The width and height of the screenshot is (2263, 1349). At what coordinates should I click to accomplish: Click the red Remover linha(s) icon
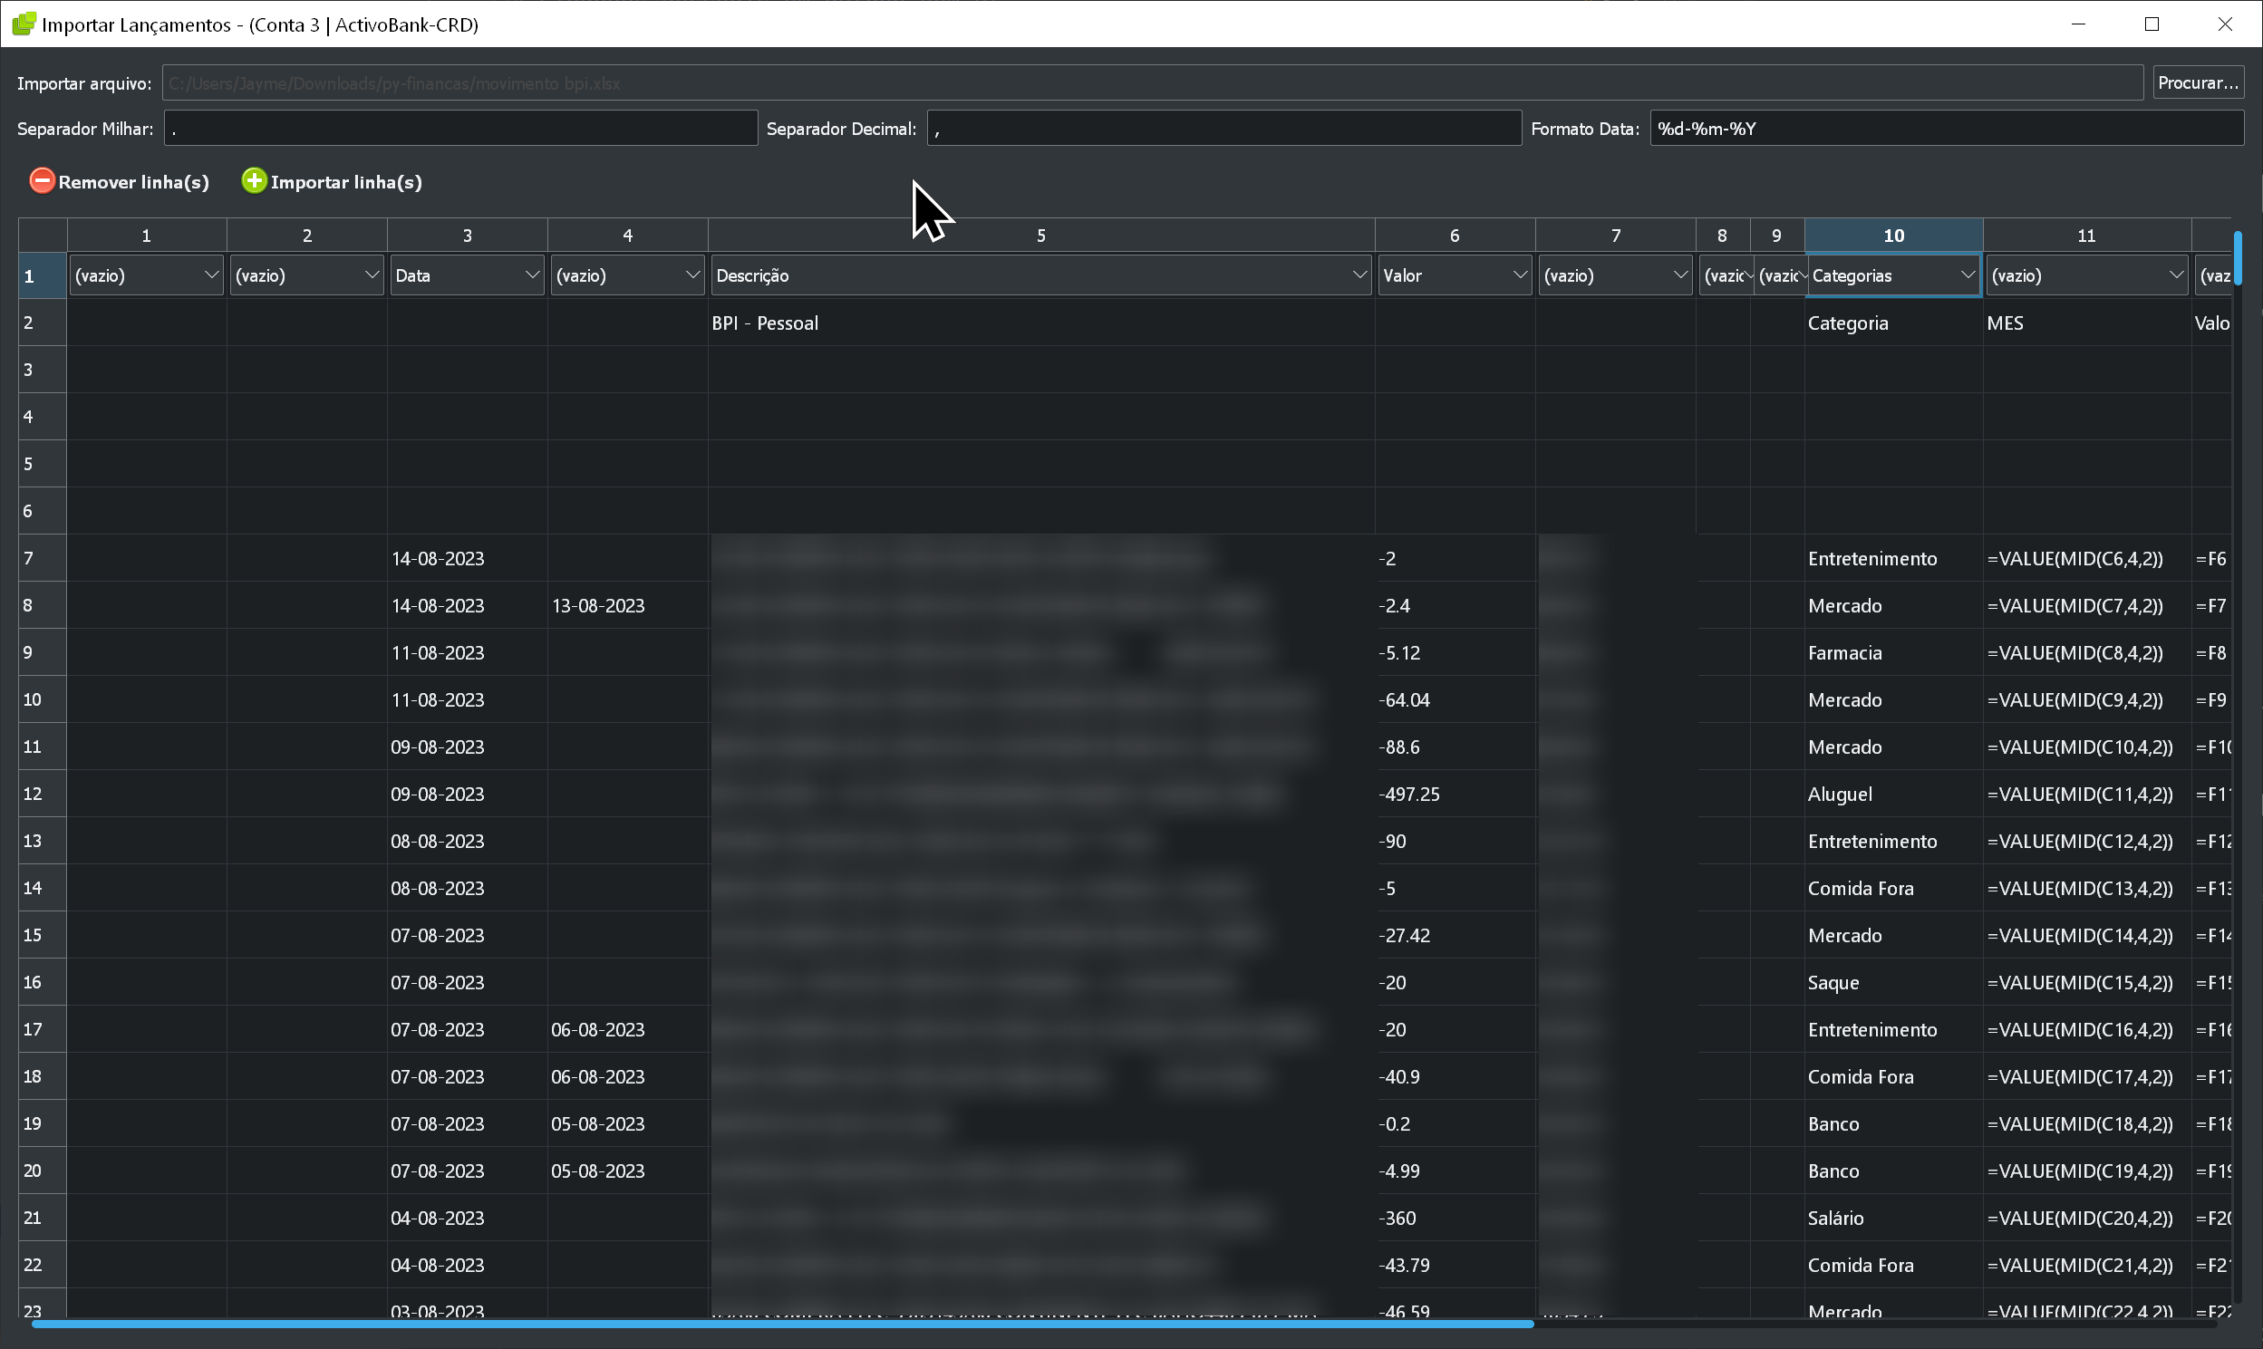tap(42, 181)
